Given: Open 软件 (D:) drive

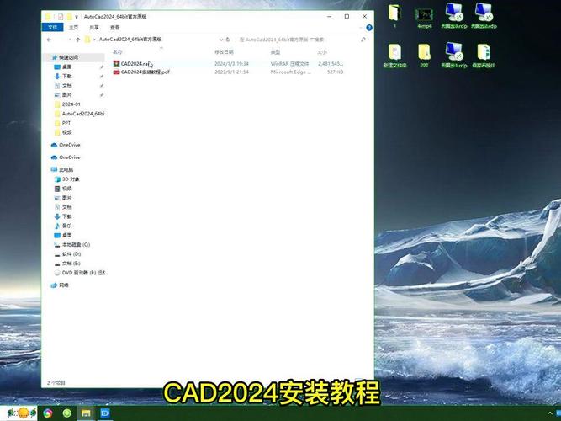Looking at the screenshot, I should [x=71, y=253].
